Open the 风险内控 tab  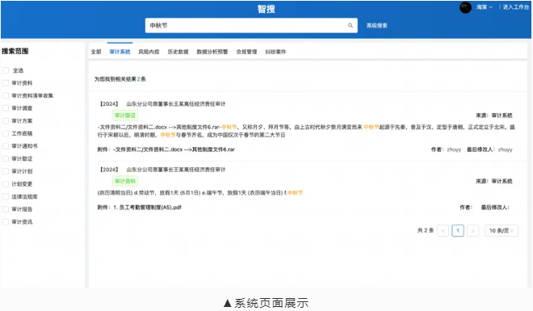(x=149, y=52)
